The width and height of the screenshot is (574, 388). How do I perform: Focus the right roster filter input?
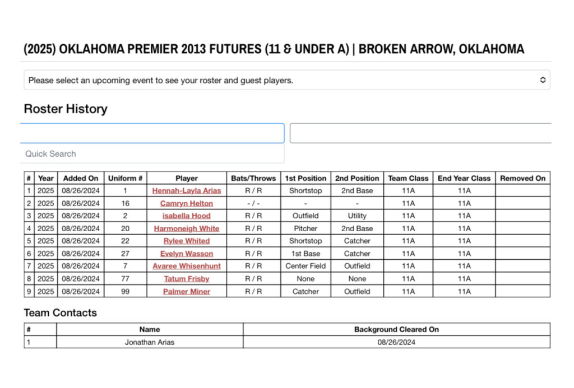[420, 133]
